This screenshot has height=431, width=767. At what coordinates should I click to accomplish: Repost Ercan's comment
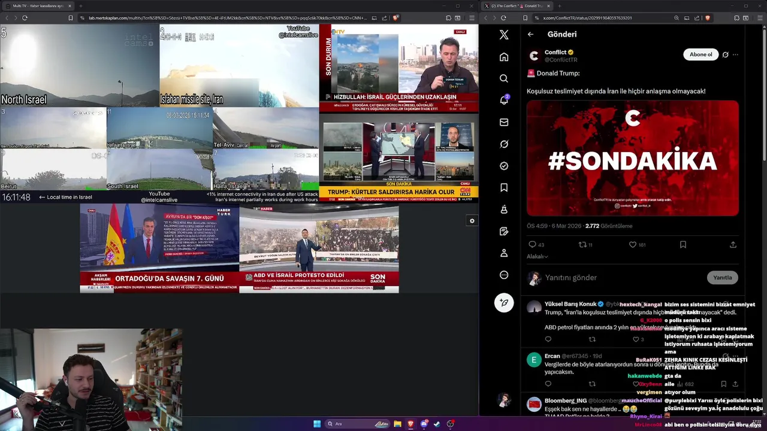(592, 384)
